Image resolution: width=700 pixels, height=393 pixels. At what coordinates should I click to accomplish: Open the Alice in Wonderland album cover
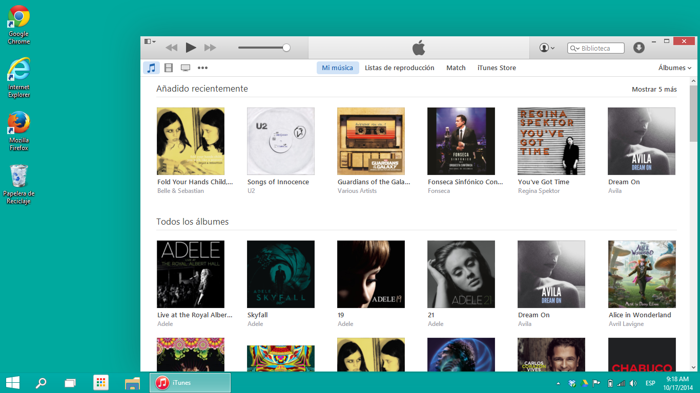(x=642, y=274)
